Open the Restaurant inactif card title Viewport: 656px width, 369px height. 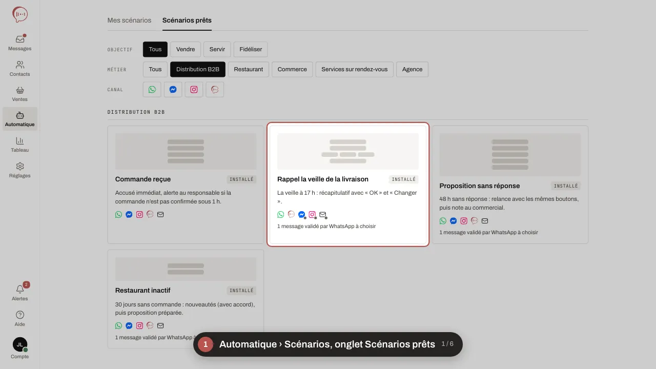143,291
